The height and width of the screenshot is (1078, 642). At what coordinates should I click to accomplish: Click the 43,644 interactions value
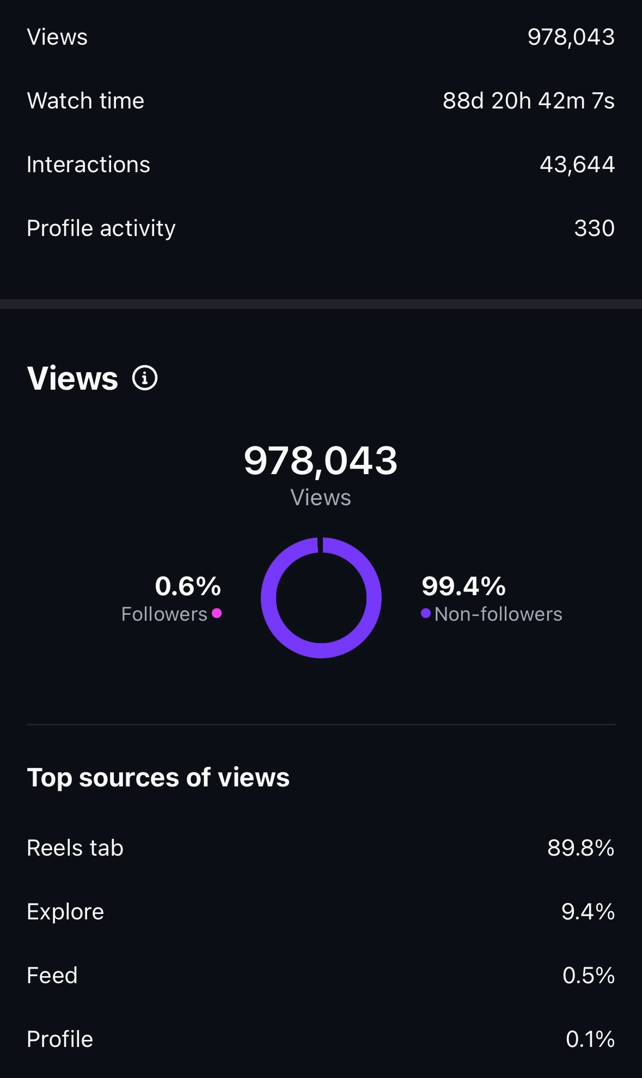(577, 165)
